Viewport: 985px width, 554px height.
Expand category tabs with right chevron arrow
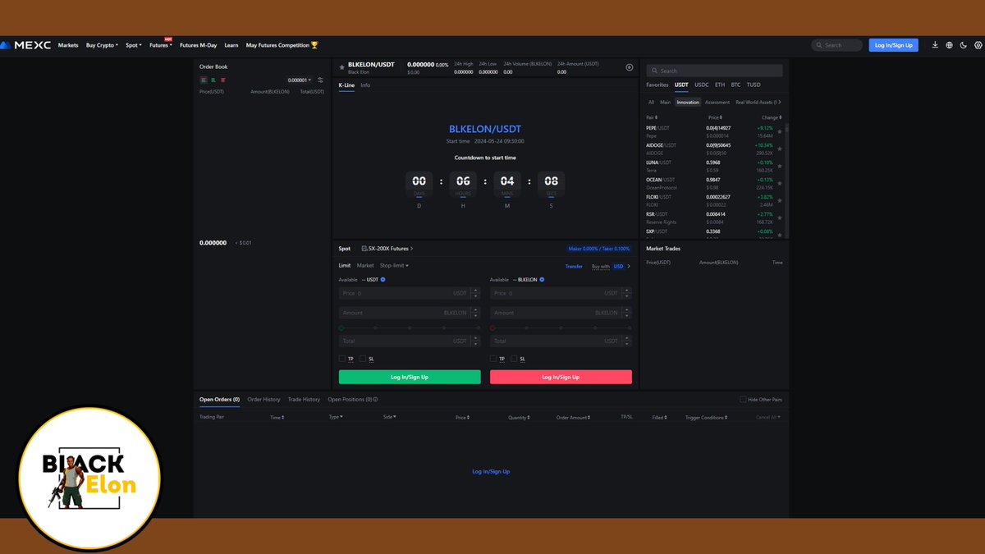pos(779,102)
